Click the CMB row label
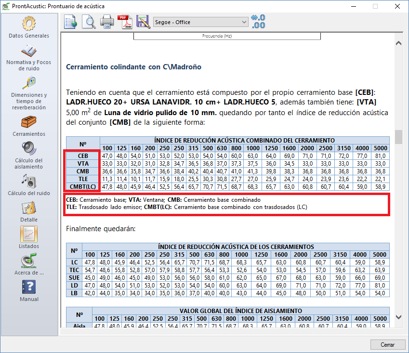409x353 pixels. (83, 171)
